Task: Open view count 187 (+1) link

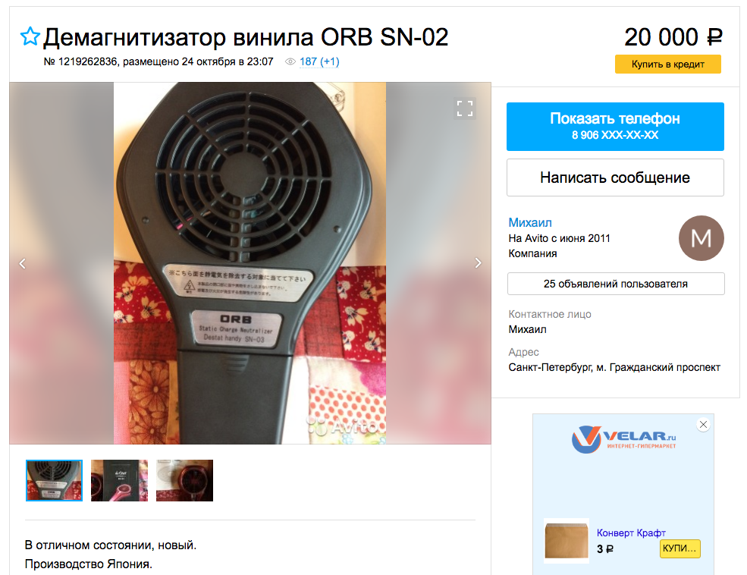Action: coord(319,62)
